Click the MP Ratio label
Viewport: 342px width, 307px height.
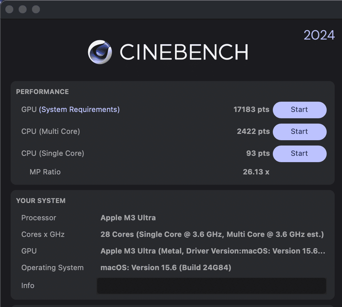pos(45,172)
